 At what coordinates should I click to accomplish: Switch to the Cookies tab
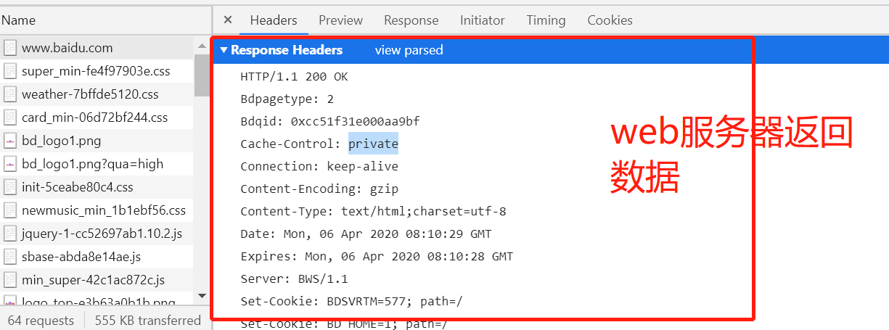click(x=610, y=20)
